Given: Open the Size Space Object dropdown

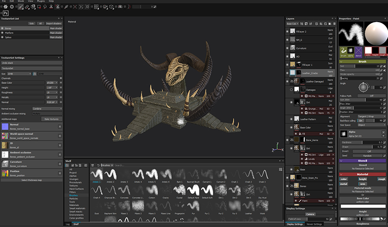Looking at the screenshot, I should pyautogui.click(x=372, y=125).
